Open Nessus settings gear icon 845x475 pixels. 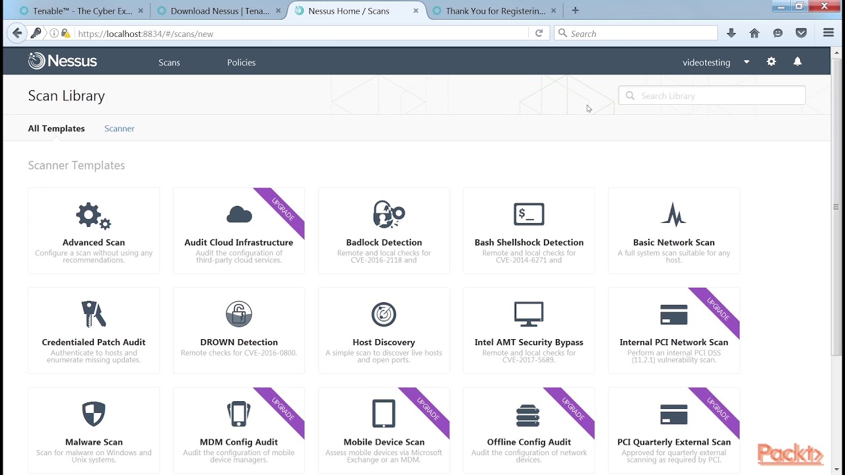771,61
